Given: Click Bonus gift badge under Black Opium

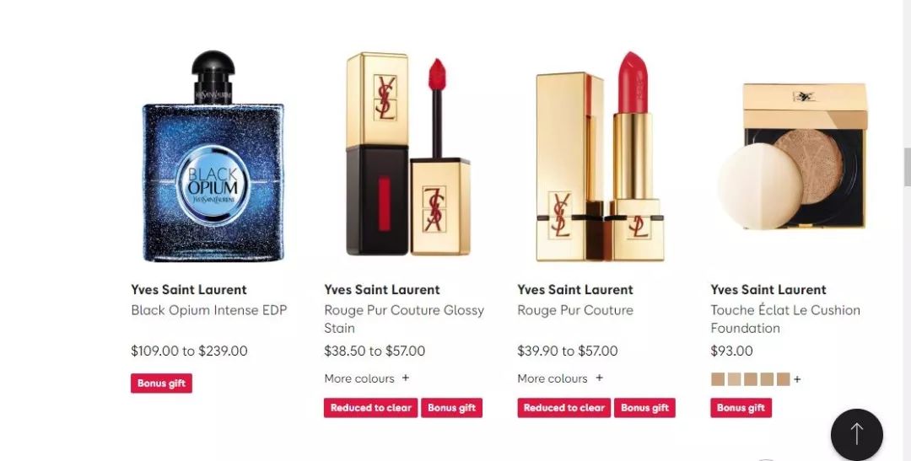Looking at the screenshot, I should coord(161,383).
